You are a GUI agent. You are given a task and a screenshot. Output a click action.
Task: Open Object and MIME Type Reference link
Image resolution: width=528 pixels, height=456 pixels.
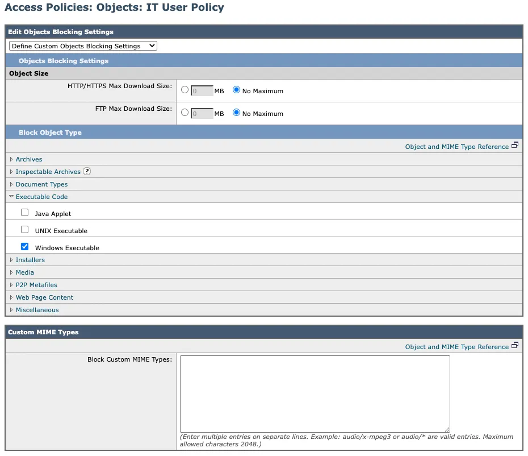[456, 147]
